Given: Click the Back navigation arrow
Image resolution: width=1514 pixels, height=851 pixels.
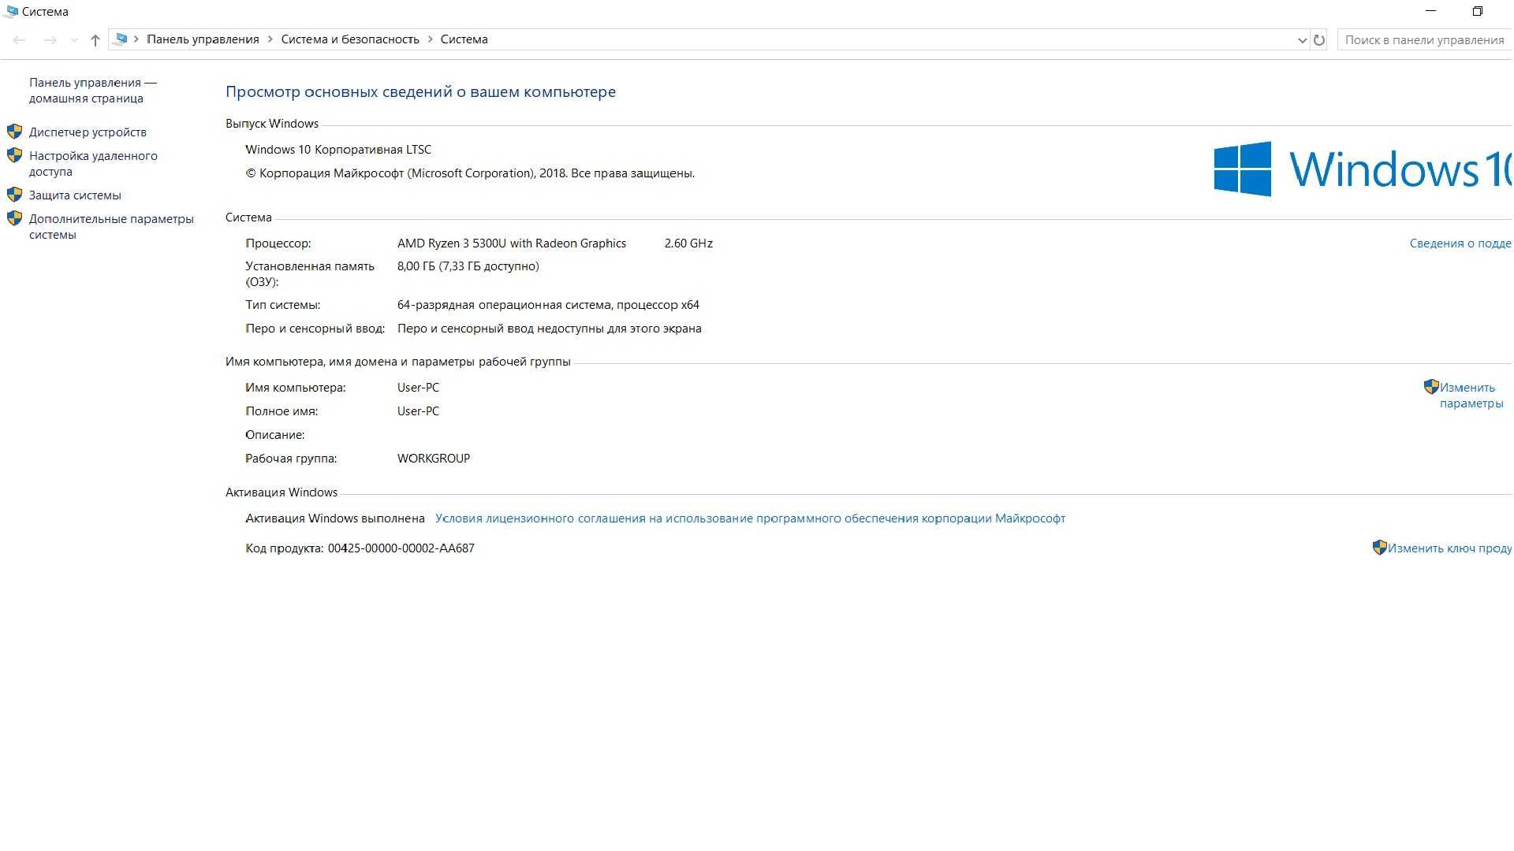Looking at the screenshot, I should [x=20, y=39].
